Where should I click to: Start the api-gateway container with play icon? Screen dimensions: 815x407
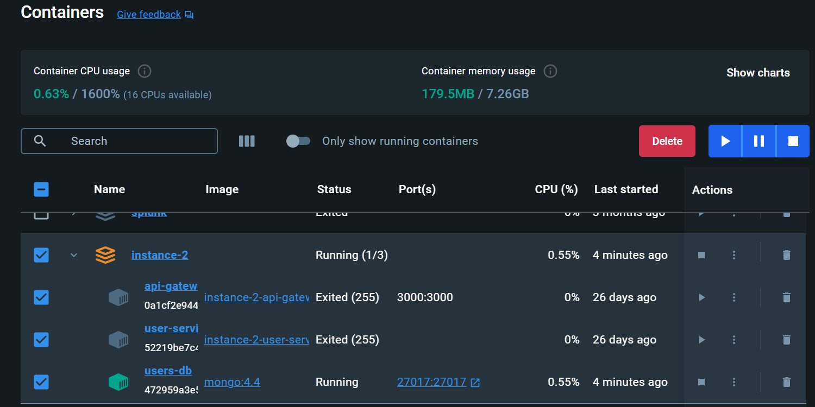(x=701, y=297)
